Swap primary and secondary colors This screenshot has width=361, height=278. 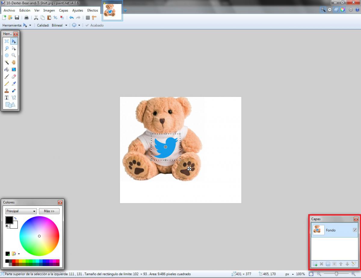click(x=15, y=218)
